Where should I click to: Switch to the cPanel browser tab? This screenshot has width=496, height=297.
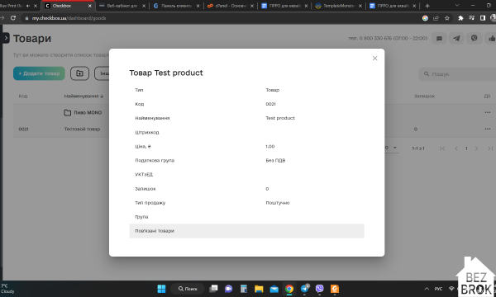point(230,6)
